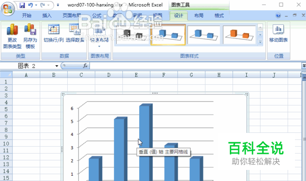Select column A header
The image size is (306, 181).
click(27, 75)
